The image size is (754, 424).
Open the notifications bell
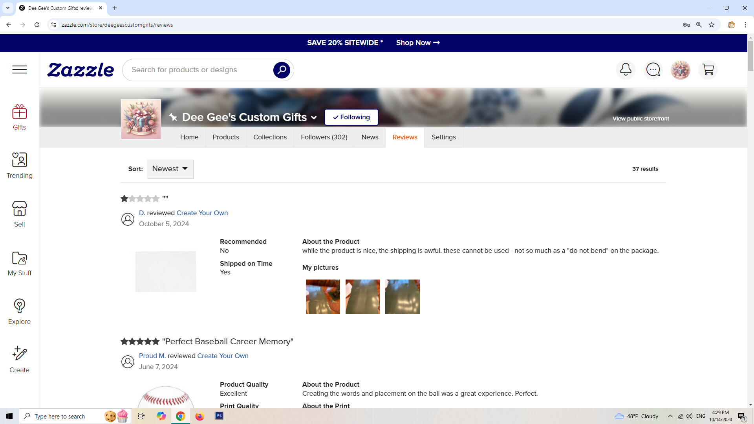(626, 70)
